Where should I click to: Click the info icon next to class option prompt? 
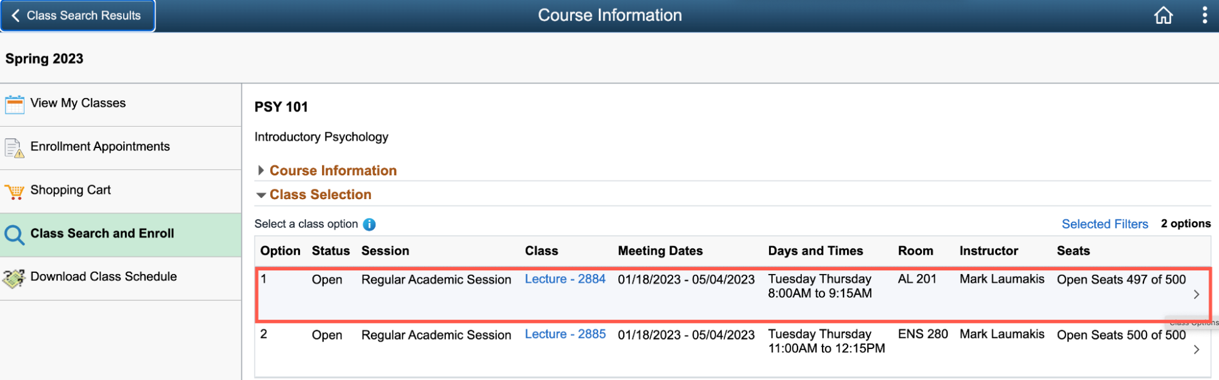pos(369,224)
